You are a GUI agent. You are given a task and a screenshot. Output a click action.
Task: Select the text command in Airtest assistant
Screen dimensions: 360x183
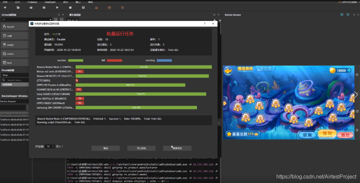(15, 63)
